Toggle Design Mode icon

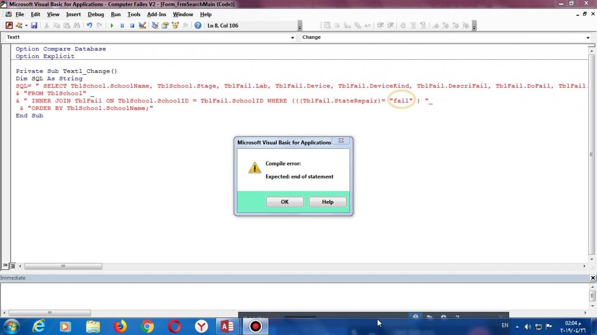142,25
